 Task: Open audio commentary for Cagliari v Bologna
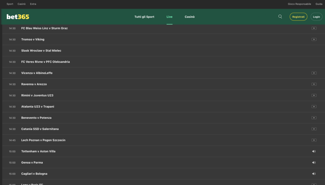click(314, 174)
